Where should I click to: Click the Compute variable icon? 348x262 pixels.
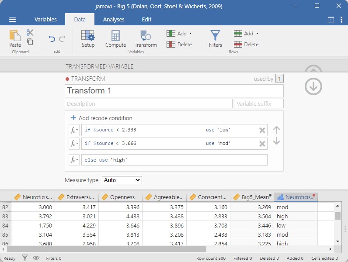coord(115,36)
